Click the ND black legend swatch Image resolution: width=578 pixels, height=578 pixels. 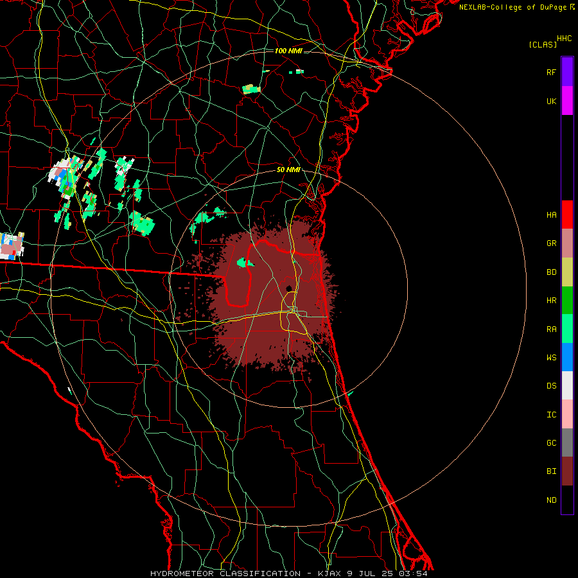567,500
